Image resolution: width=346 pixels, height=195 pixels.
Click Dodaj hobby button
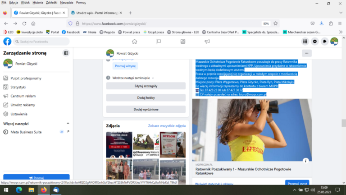point(146,97)
